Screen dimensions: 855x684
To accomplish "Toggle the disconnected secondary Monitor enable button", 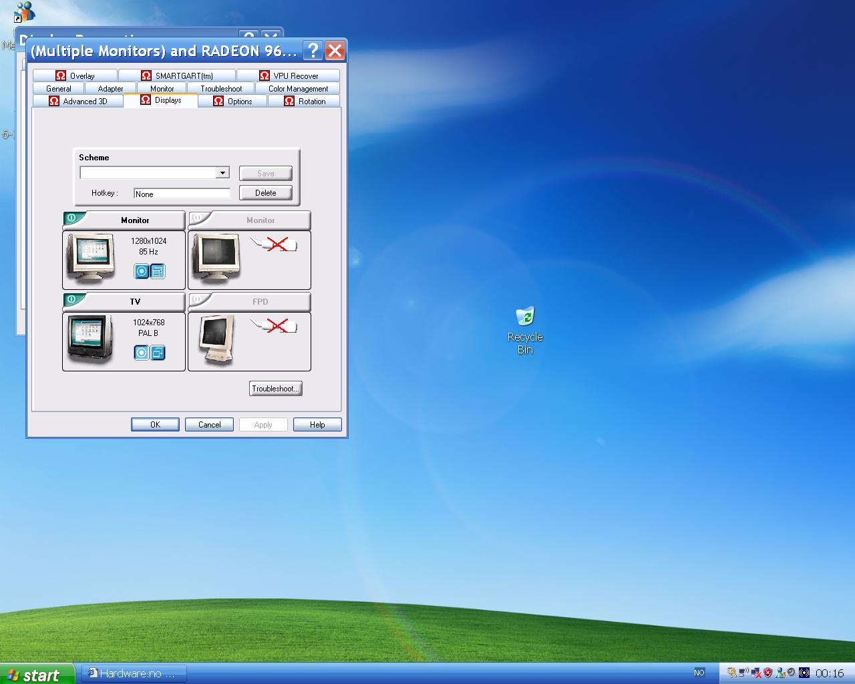I will (197, 218).
